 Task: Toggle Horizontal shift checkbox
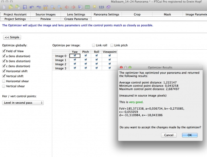tap(4, 71)
